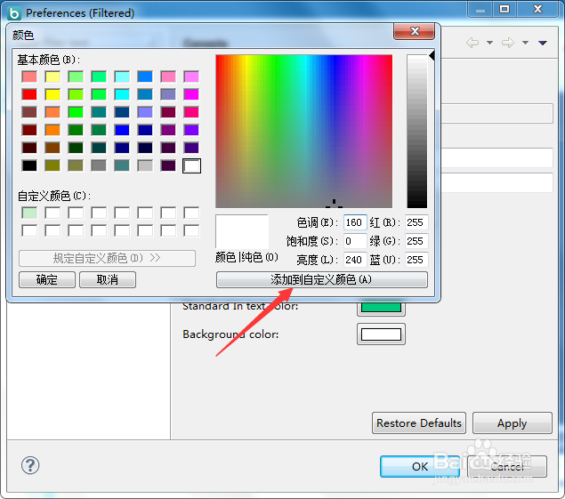565x499 pixels.
Task: Click the back navigation arrow in Preferences
Action: pyautogui.click(x=472, y=43)
